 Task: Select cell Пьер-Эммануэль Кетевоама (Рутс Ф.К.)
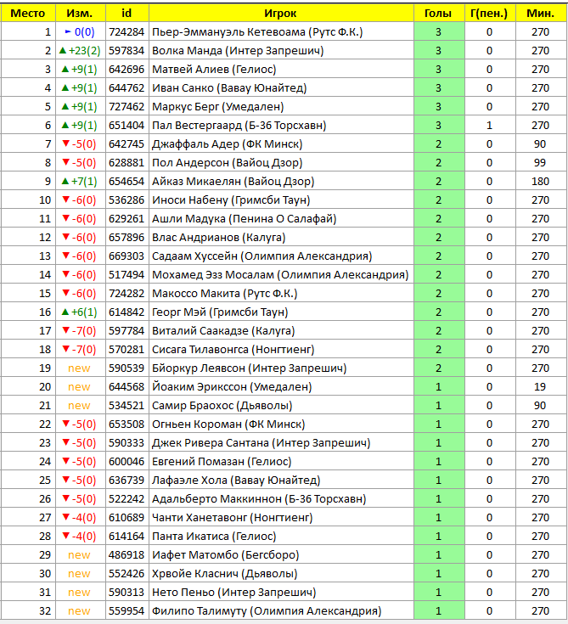point(281,32)
